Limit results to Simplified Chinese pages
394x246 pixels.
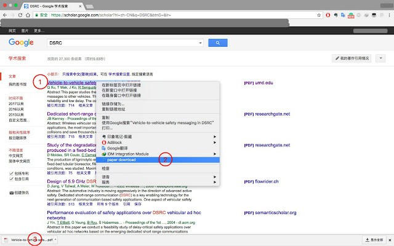point(19,161)
